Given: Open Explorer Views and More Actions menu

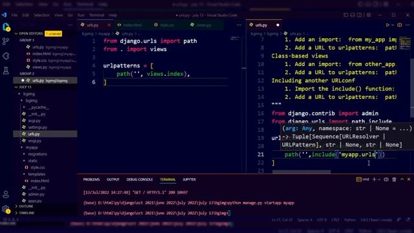Looking at the screenshot, I should (x=70, y=25).
